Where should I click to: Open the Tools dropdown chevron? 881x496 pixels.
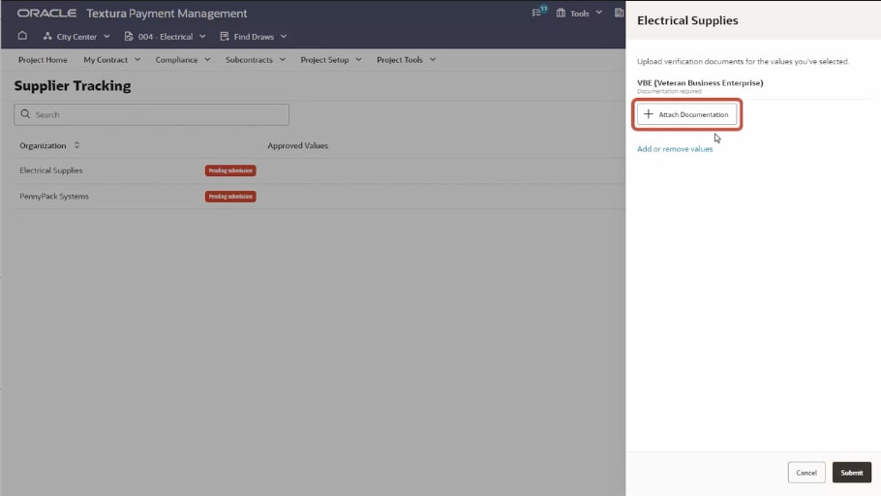[599, 13]
